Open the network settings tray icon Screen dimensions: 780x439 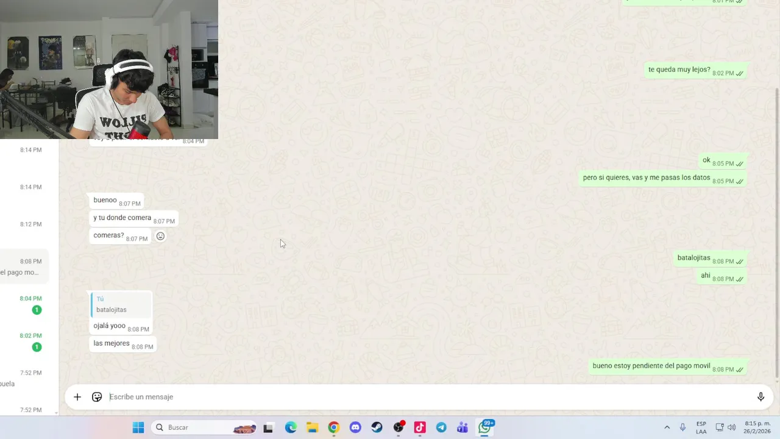click(720, 427)
